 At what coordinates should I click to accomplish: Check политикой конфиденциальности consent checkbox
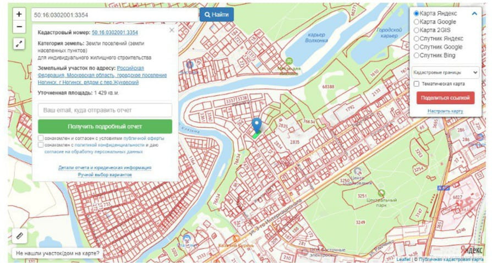point(41,145)
